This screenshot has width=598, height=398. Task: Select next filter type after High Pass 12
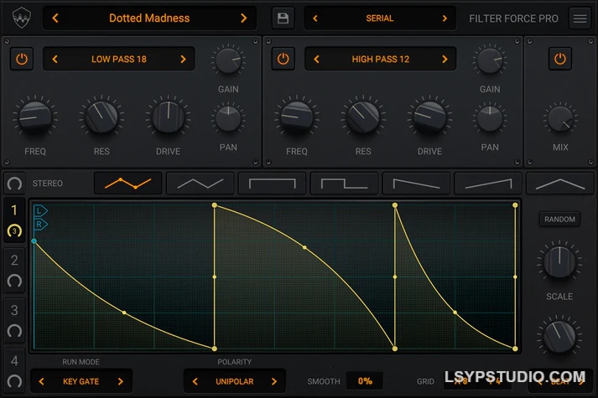click(445, 59)
